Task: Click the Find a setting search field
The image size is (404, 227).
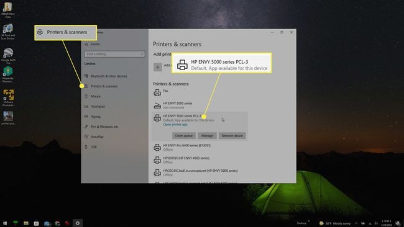Action: [114, 54]
